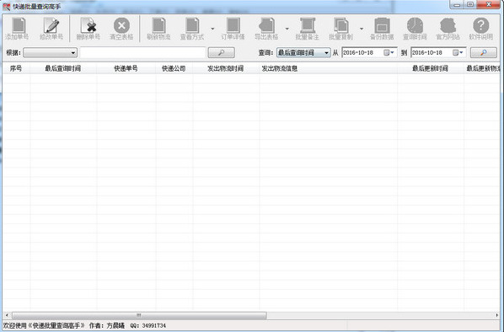Click the status bar text QQ: 34991734

pyautogui.click(x=148, y=326)
